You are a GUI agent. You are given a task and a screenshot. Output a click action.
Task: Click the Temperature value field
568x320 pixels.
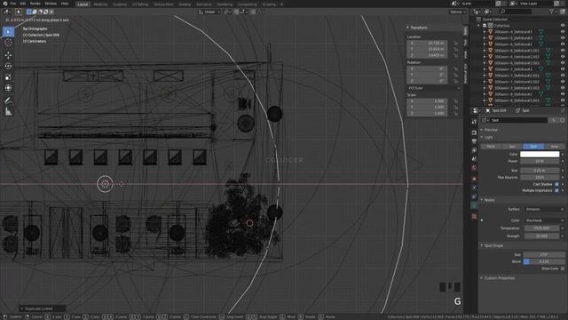[541, 228]
